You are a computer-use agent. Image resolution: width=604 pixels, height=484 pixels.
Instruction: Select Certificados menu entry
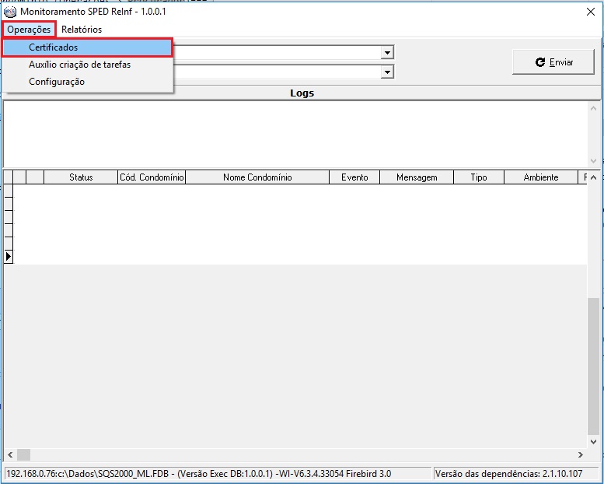pyautogui.click(x=88, y=47)
